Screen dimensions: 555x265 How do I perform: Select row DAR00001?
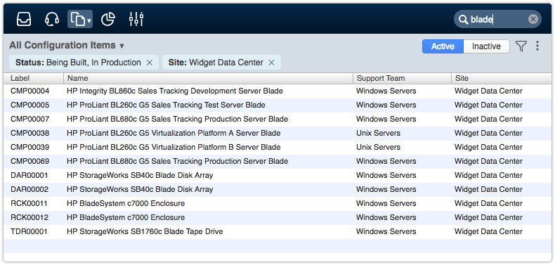277,175
